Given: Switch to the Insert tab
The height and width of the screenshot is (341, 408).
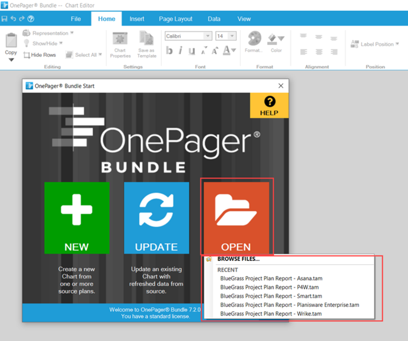Looking at the screenshot, I should click(x=137, y=19).
